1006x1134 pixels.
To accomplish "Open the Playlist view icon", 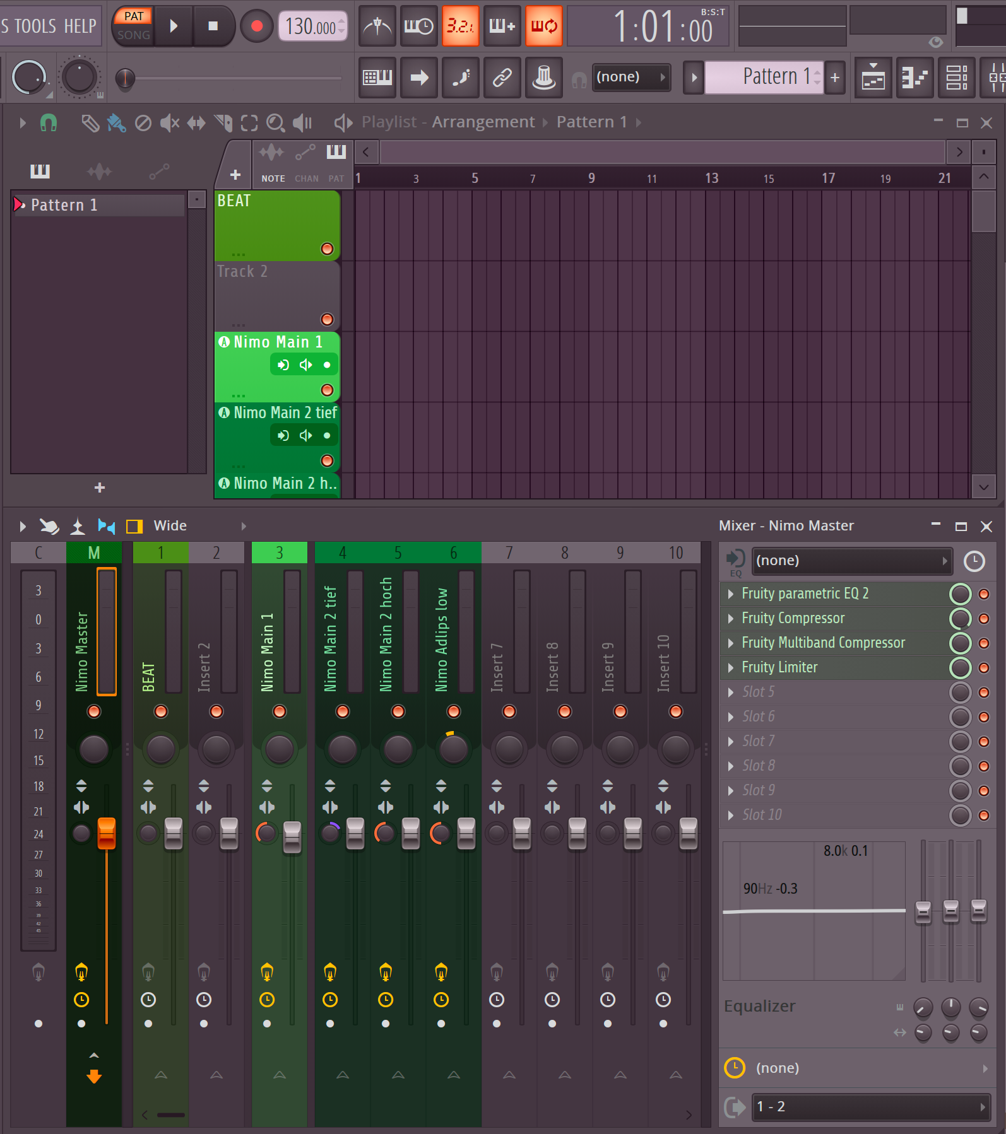I will point(873,78).
